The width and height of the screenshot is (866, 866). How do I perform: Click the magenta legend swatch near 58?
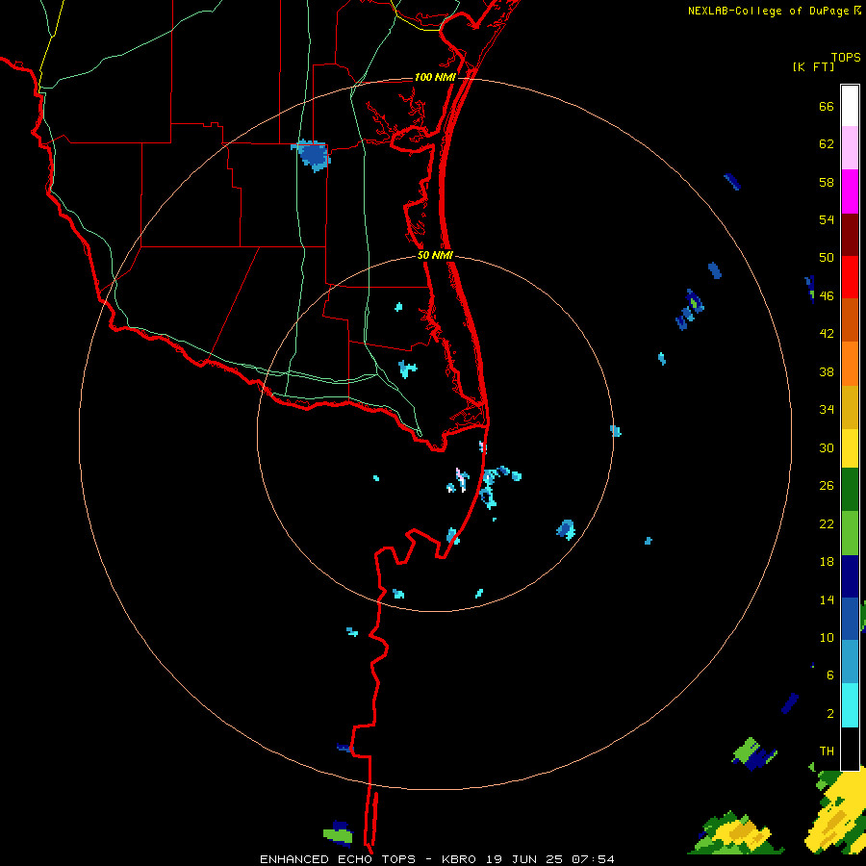point(850,191)
